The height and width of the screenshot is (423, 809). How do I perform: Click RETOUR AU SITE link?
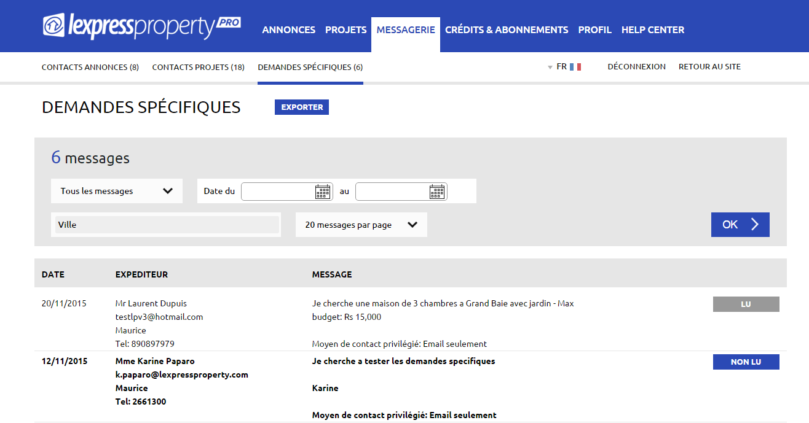pyautogui.click(x=709, y=67)
